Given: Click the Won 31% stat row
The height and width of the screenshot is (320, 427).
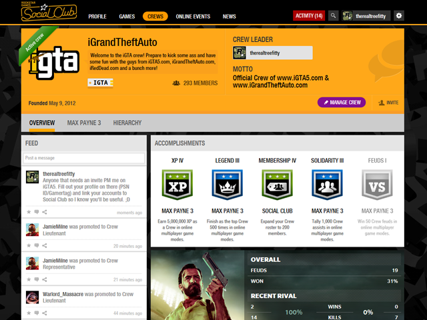Looking at the screenshot, I should pyautogui.click(x=324, y=281).
